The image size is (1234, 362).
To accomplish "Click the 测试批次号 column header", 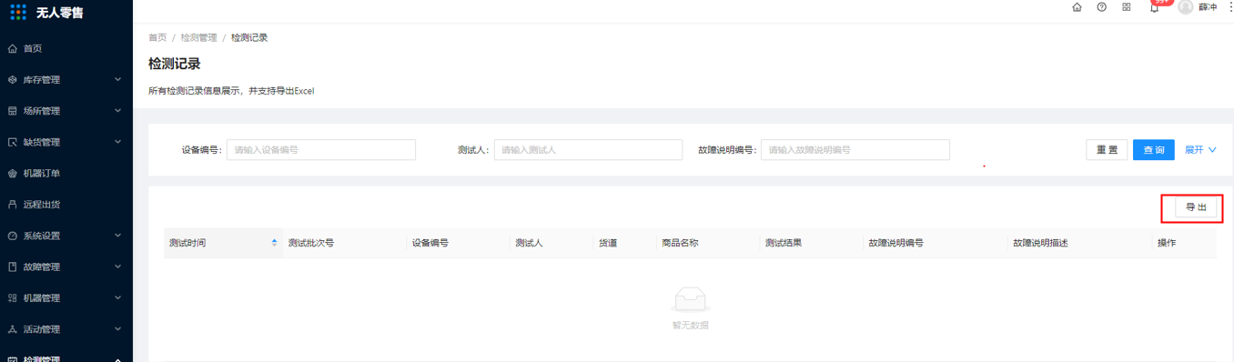I will pyautogui.click(x=345, y=243).
